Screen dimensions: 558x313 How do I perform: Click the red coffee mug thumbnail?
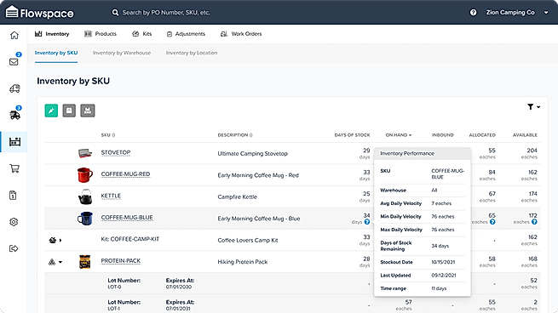(x=85, y=175)
